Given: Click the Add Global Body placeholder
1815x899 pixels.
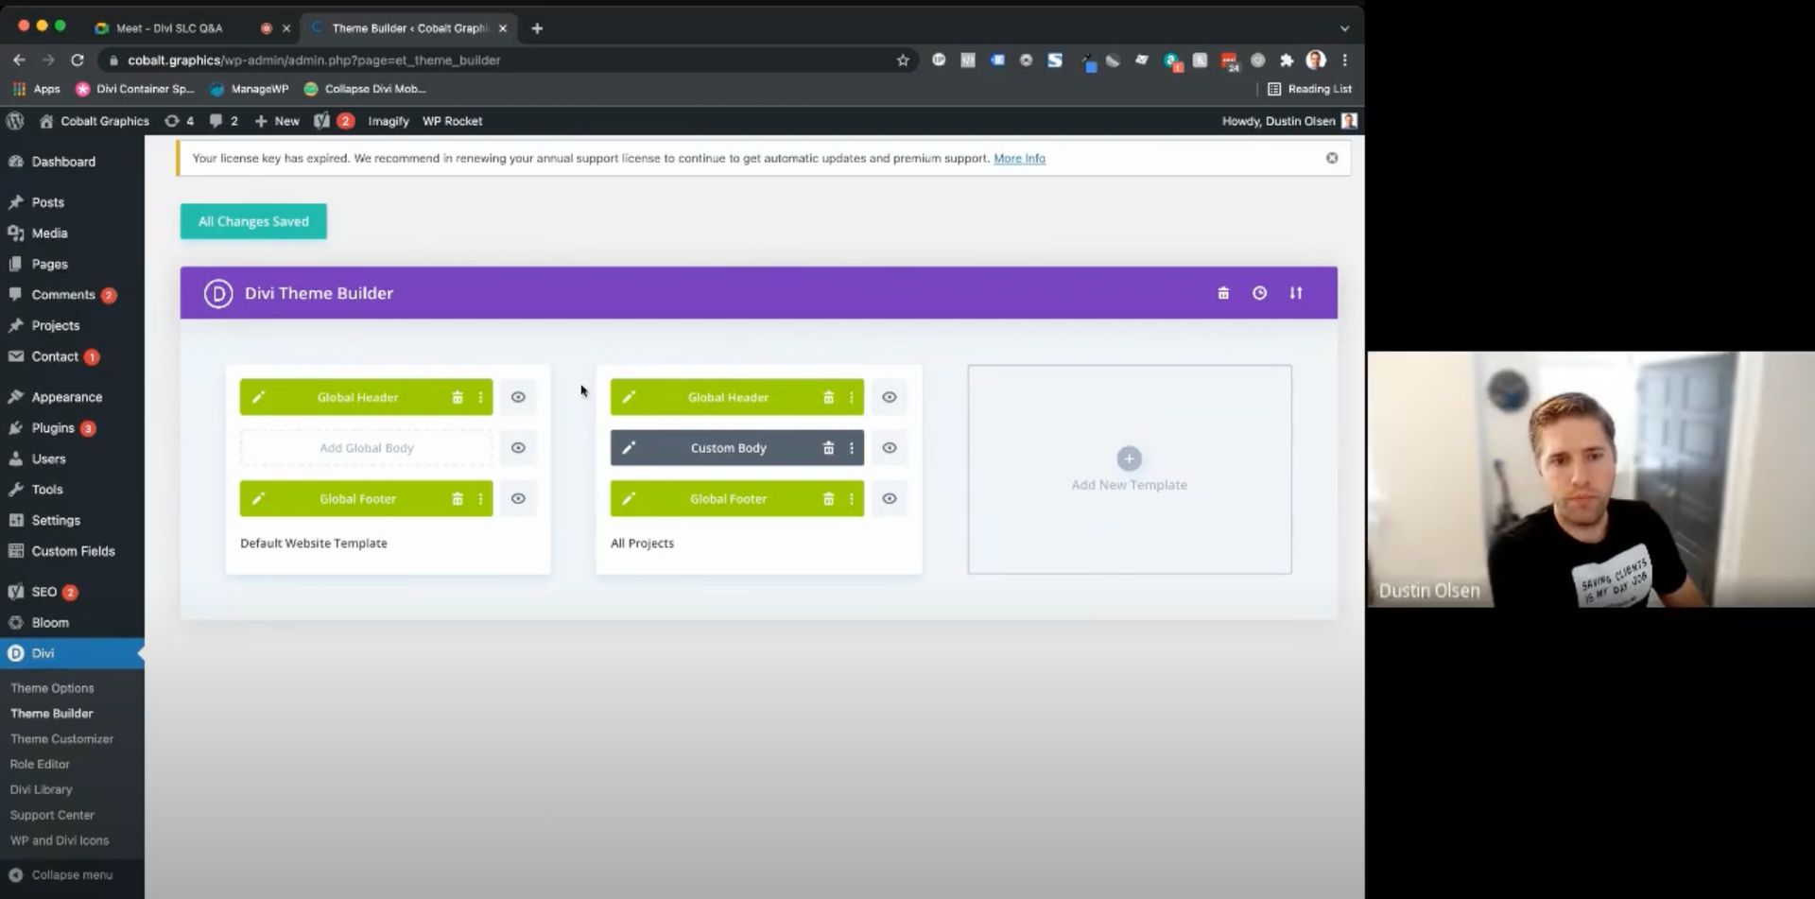Looking at the screenshot, I should 366,448.
